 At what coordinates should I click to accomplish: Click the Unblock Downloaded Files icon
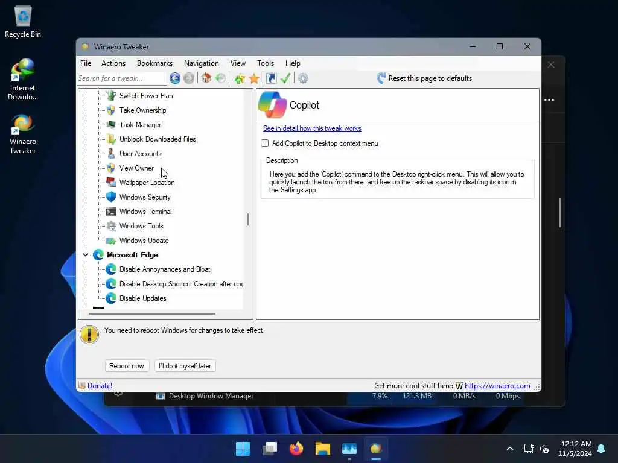click(x=111, y=139)
